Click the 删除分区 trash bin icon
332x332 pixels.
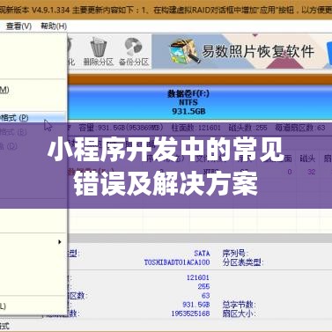[x=98, y=47]
